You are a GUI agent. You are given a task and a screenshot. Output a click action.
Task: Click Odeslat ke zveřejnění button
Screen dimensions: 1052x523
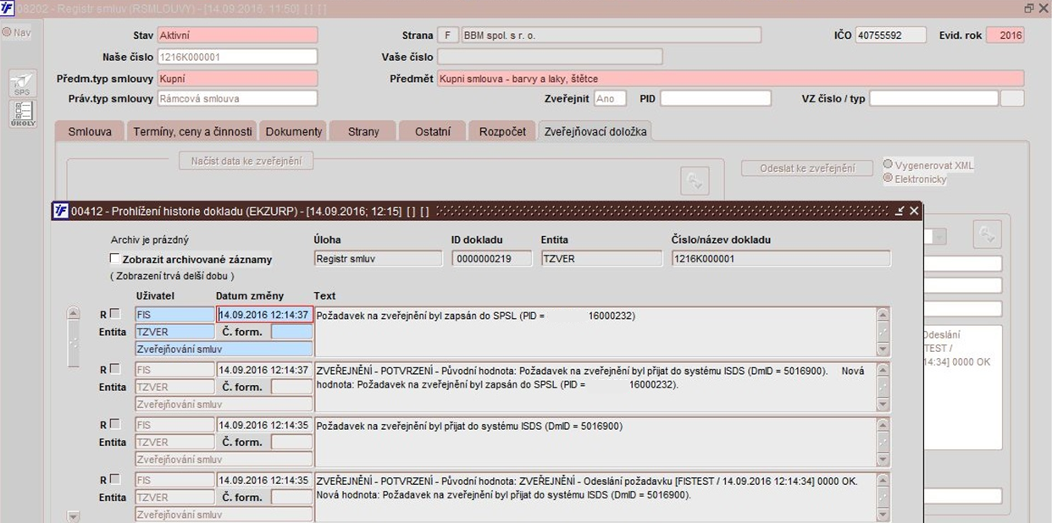tap(806, 168)
